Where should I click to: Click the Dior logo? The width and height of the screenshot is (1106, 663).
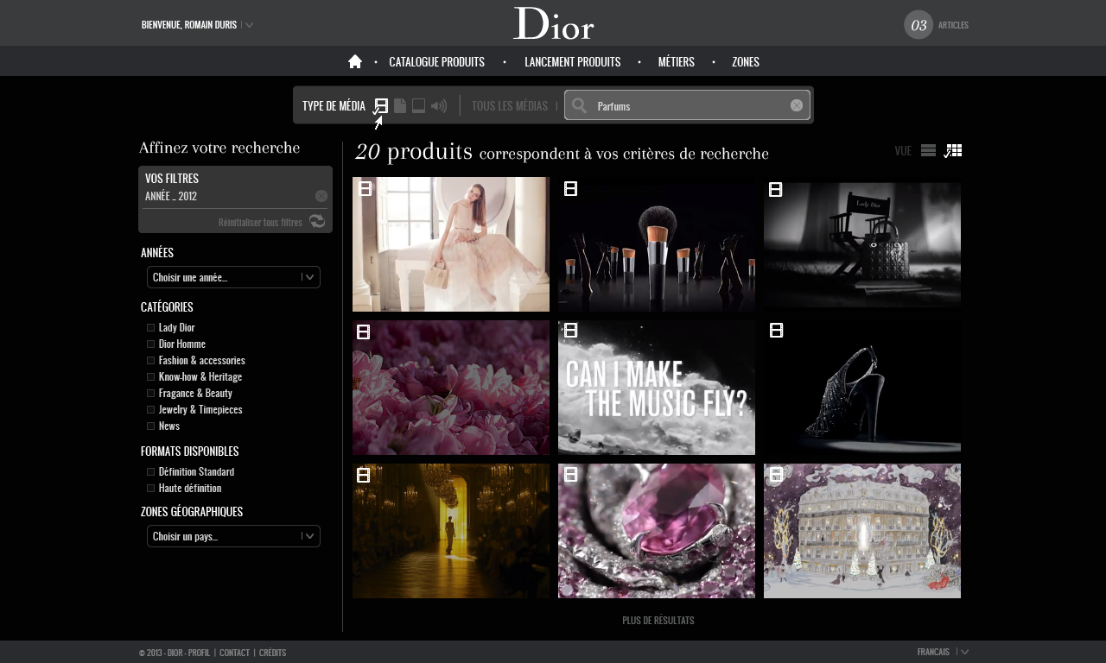(554, 23)
